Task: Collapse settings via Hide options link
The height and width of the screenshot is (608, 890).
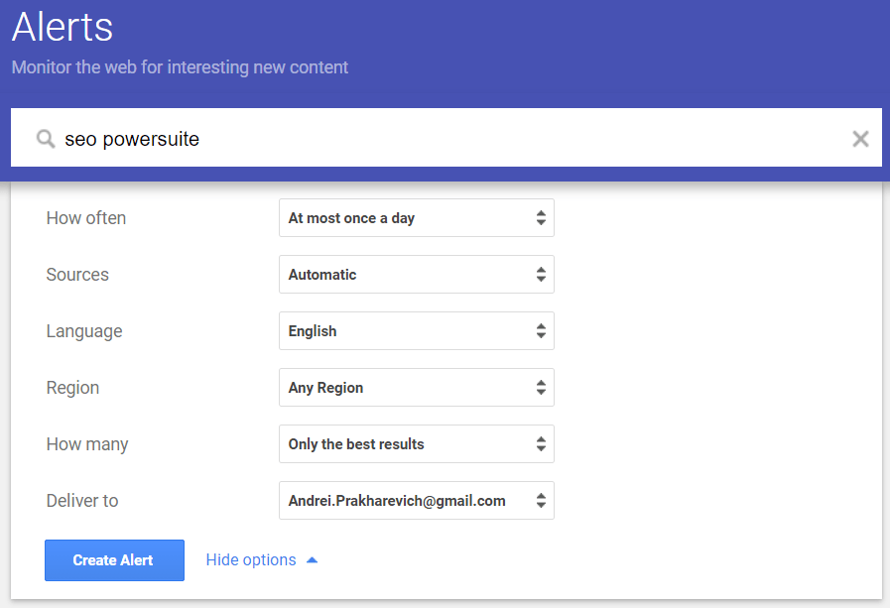Action: [251, 560]
